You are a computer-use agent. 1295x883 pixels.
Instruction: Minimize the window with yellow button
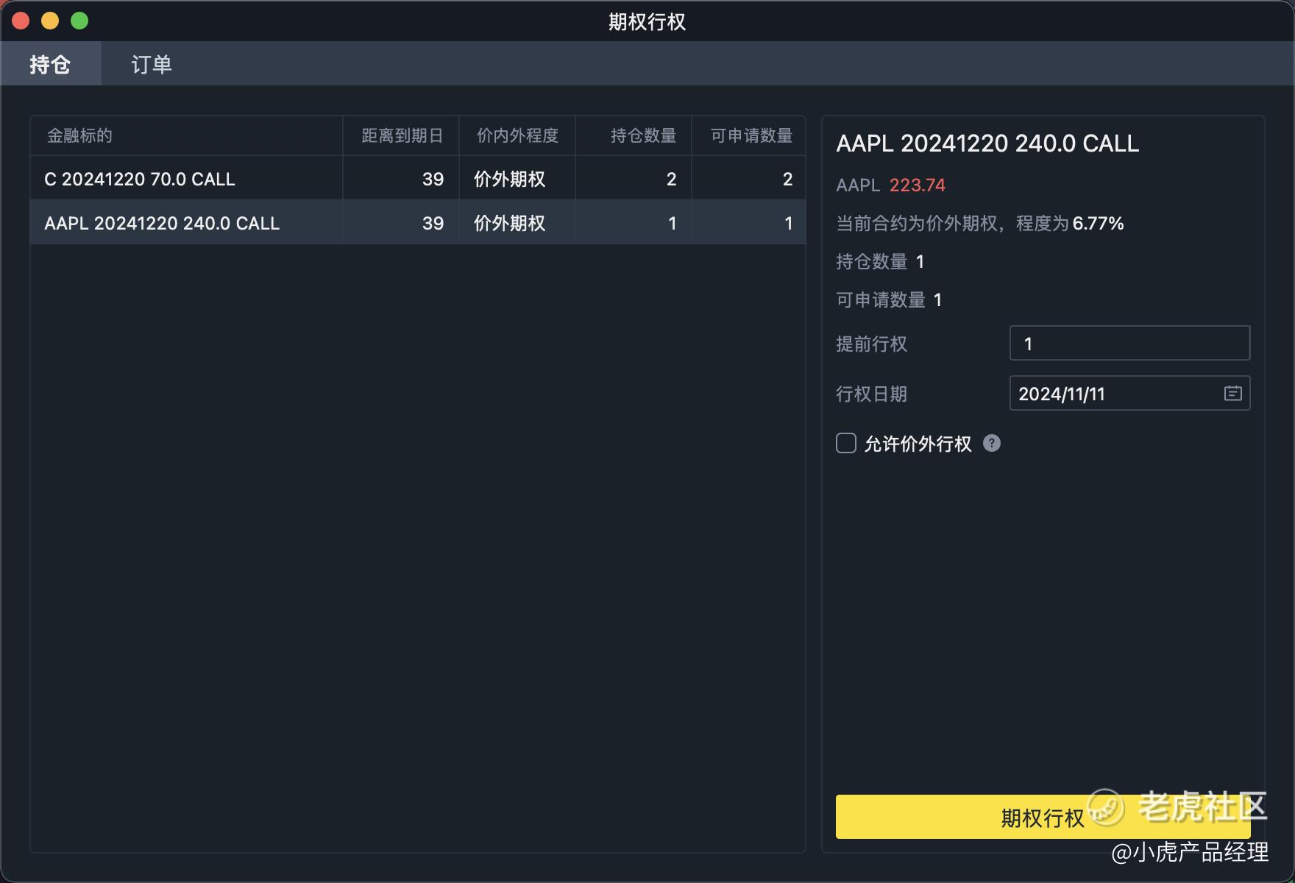pyautogui.click(x=50, y=21)
